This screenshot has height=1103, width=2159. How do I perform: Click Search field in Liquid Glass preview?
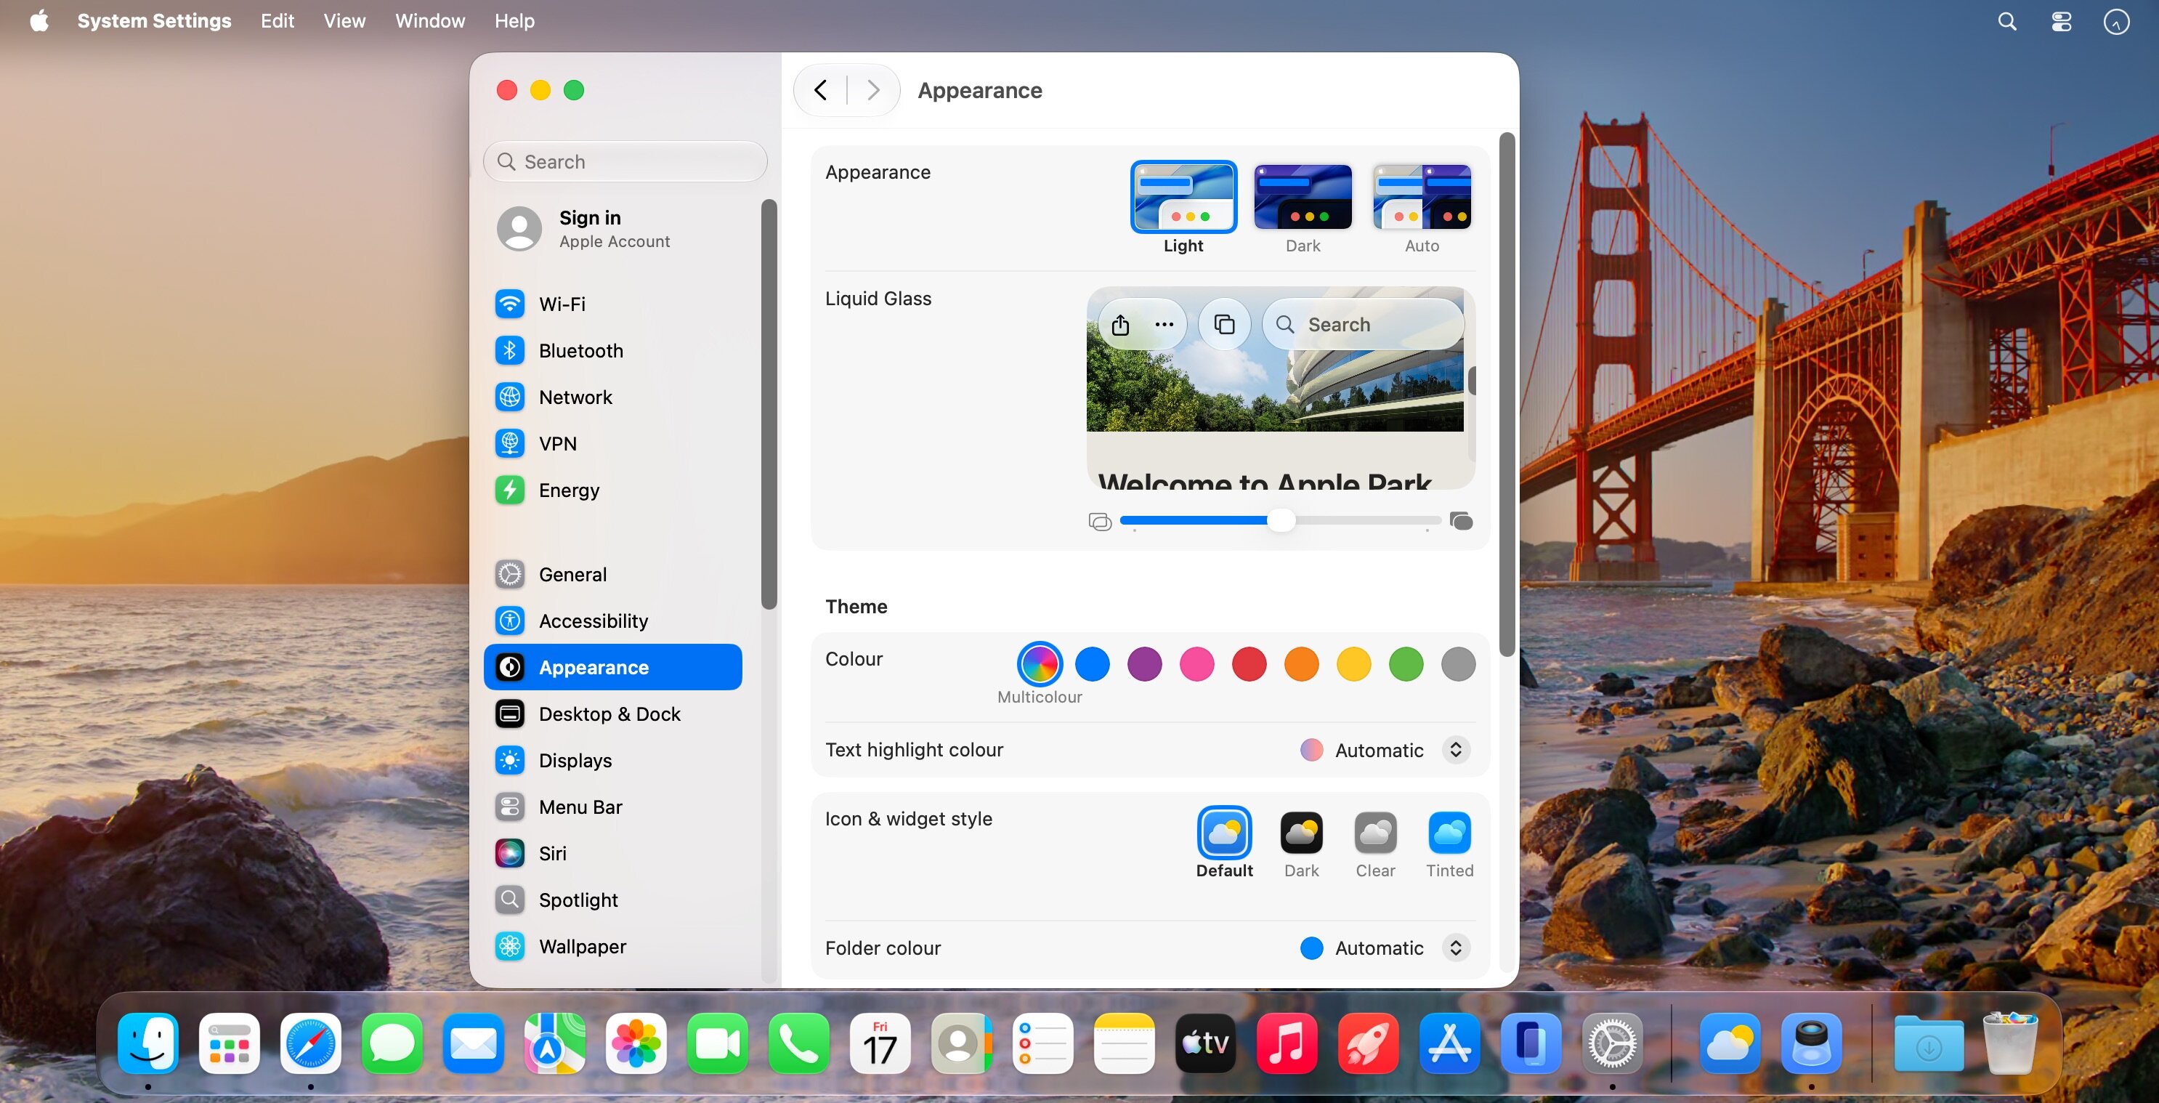[x=1363, y=324]
